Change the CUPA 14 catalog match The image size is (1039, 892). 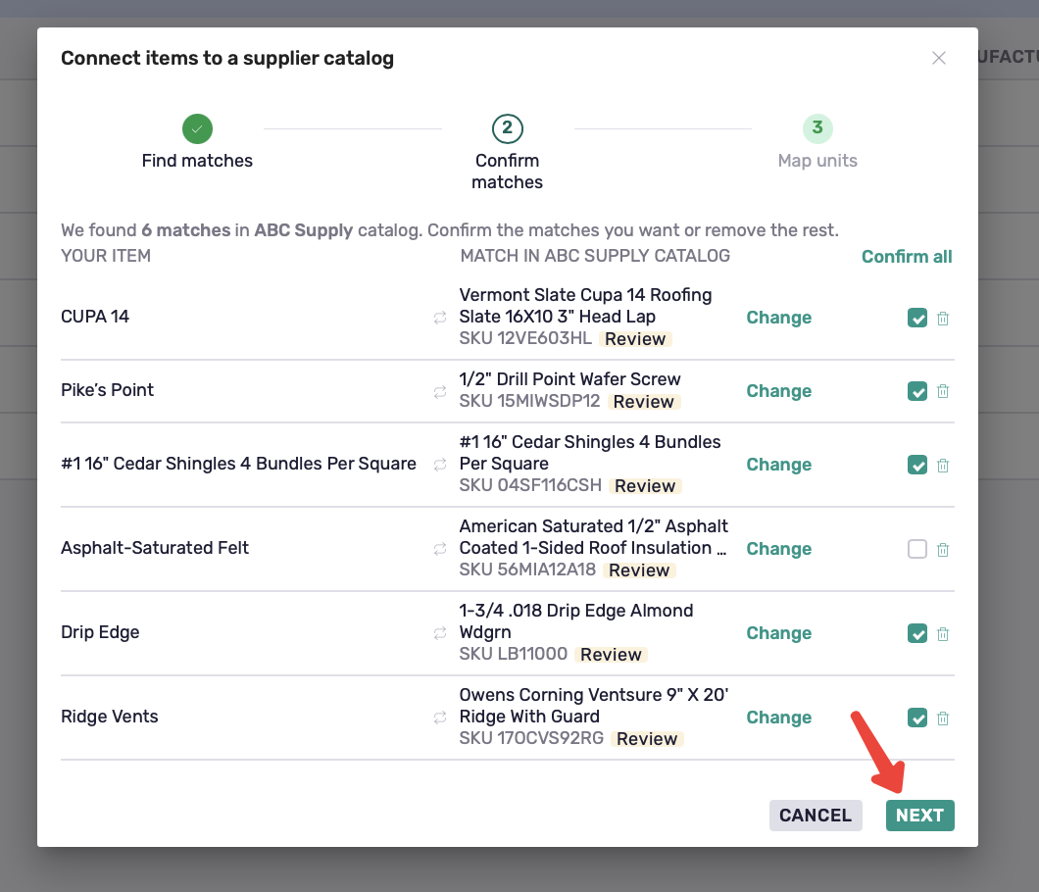point(778,318)
